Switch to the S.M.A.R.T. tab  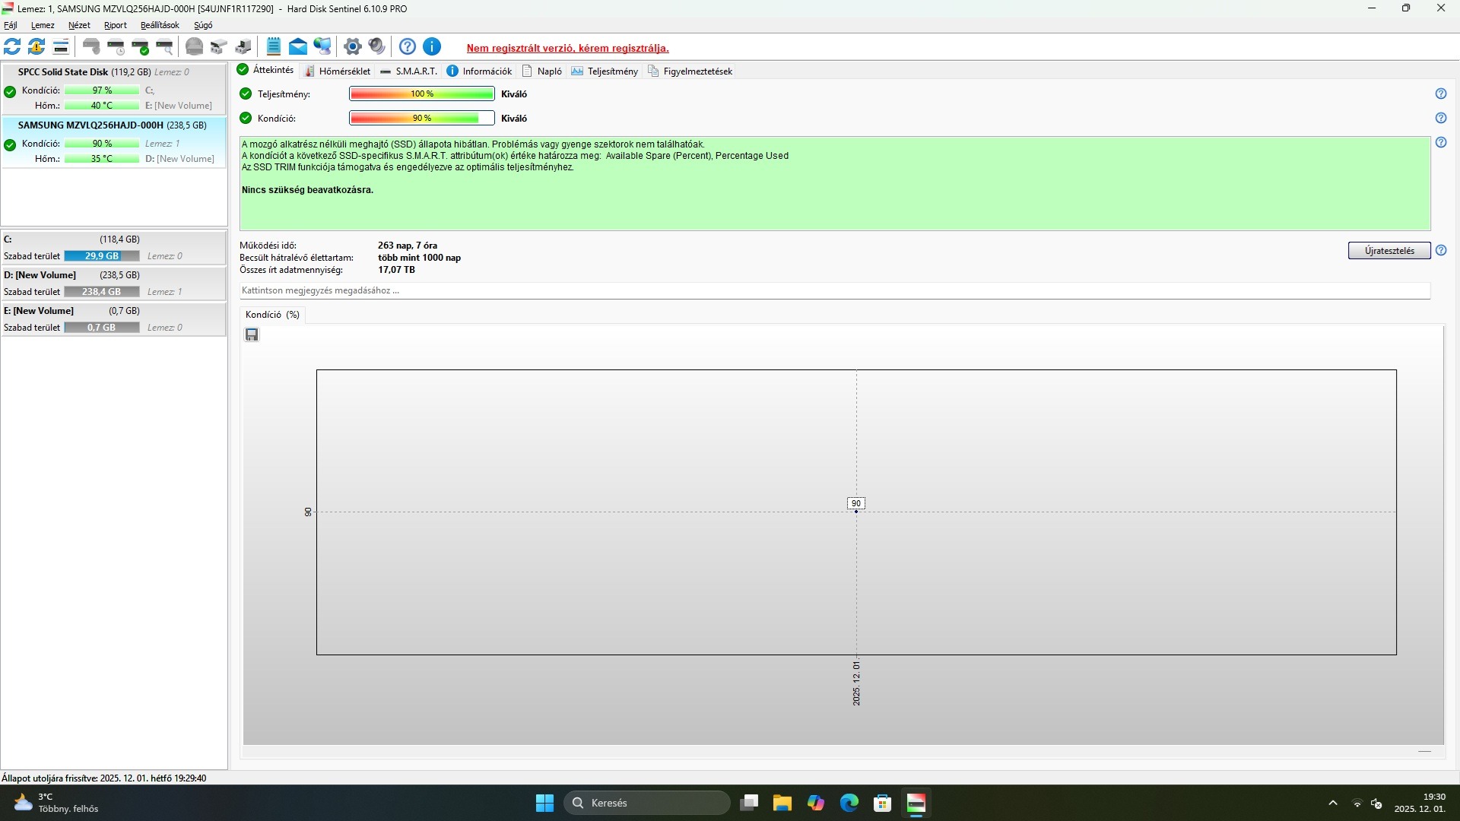click(415, 71)
